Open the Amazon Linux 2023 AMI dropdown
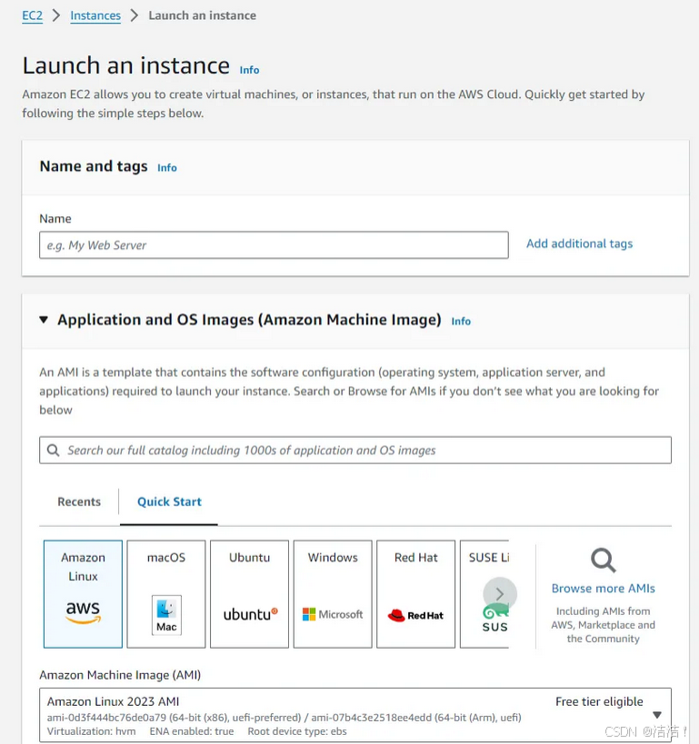699x744 pixels. coord(355,715)
